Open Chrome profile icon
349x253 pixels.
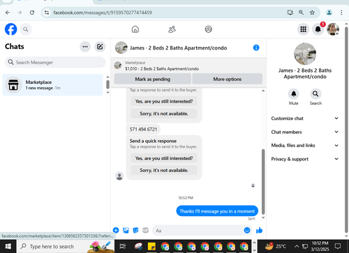[329, 13]
